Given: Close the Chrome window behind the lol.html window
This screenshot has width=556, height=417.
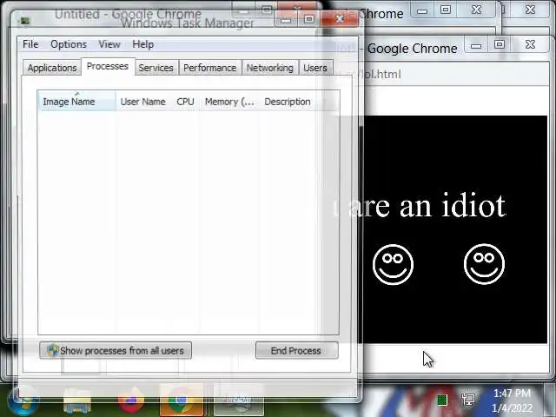Looking at the screenshot, I should coord(476,10).
